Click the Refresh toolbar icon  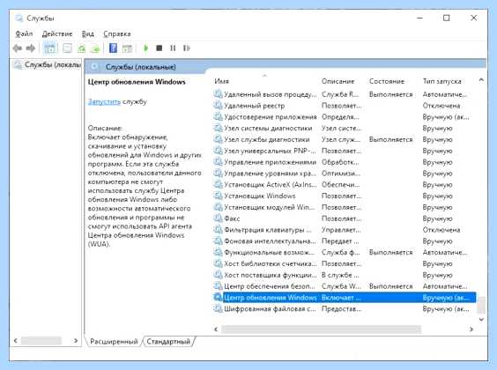pos(81,48)
